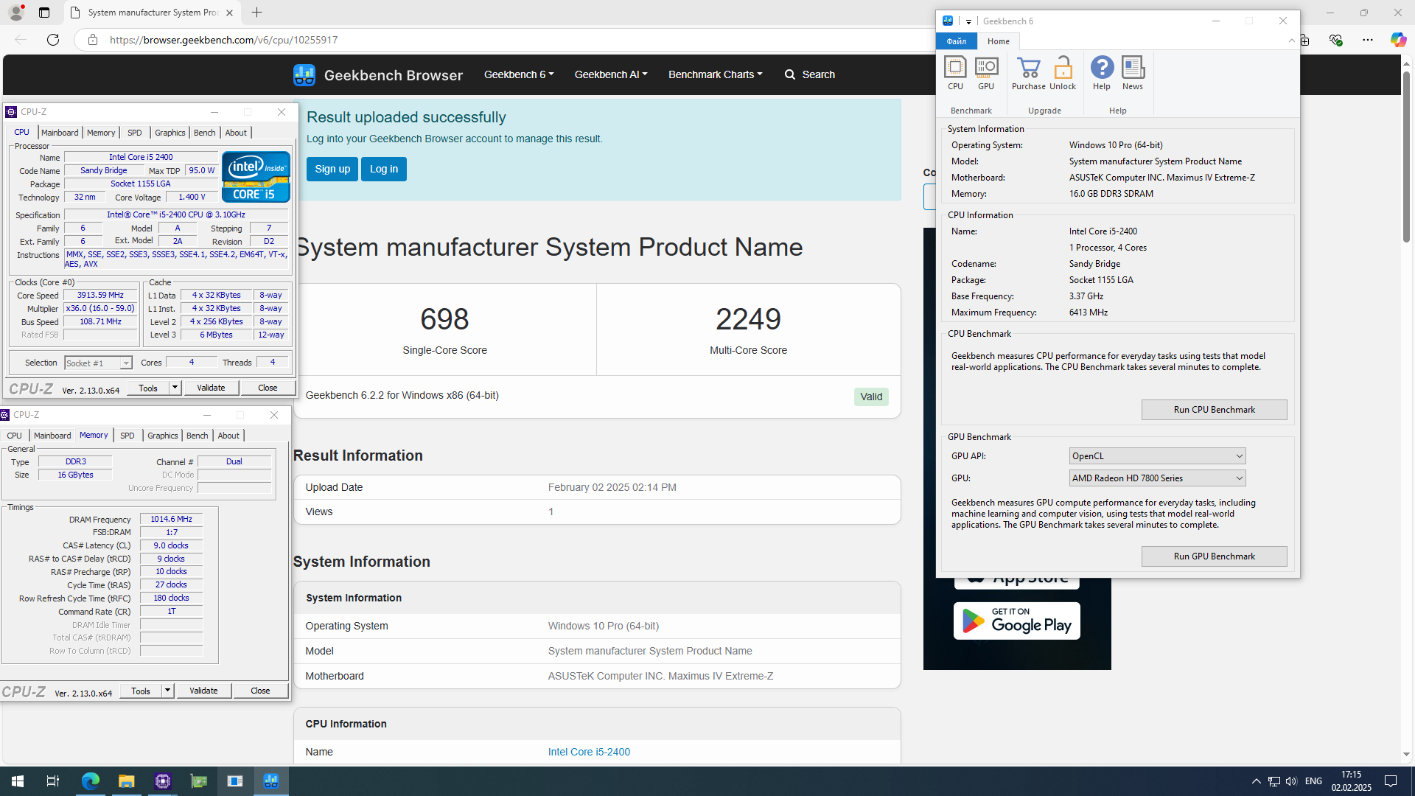The width and height of the screenshot is (1415, 796).
Task: Switch to Bench tab in upper CPU-Z window
Action: tap(205, 133)
